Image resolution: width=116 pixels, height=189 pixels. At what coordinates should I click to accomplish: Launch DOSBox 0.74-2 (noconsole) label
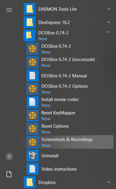pos(68,60)
